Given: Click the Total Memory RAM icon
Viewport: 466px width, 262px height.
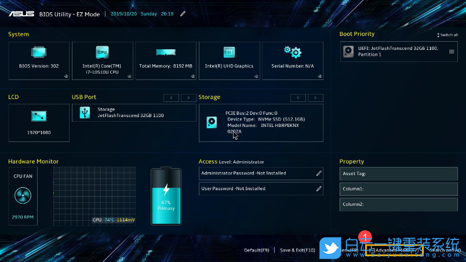Looking at the screenshot, I should 166,52.
